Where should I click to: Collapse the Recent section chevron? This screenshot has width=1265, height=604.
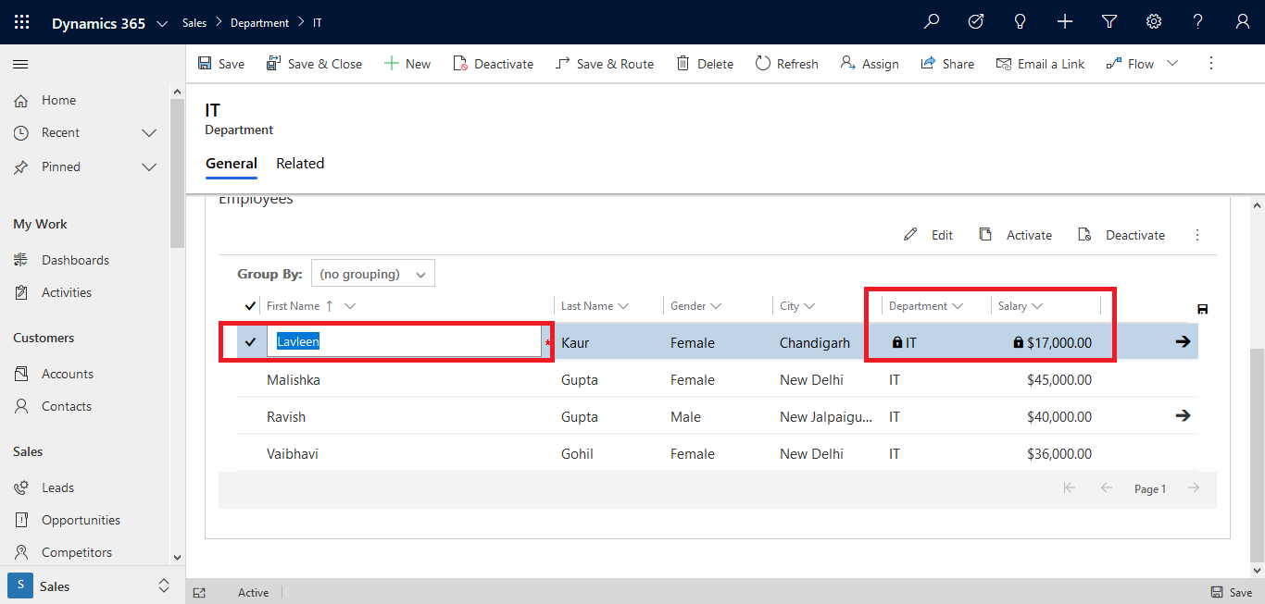(149, 132)
